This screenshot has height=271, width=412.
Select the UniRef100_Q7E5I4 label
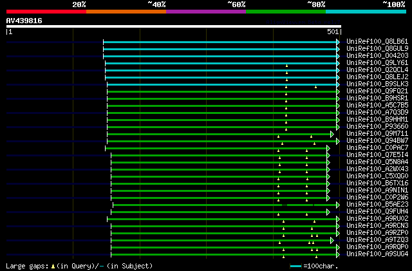pos(377,155)
